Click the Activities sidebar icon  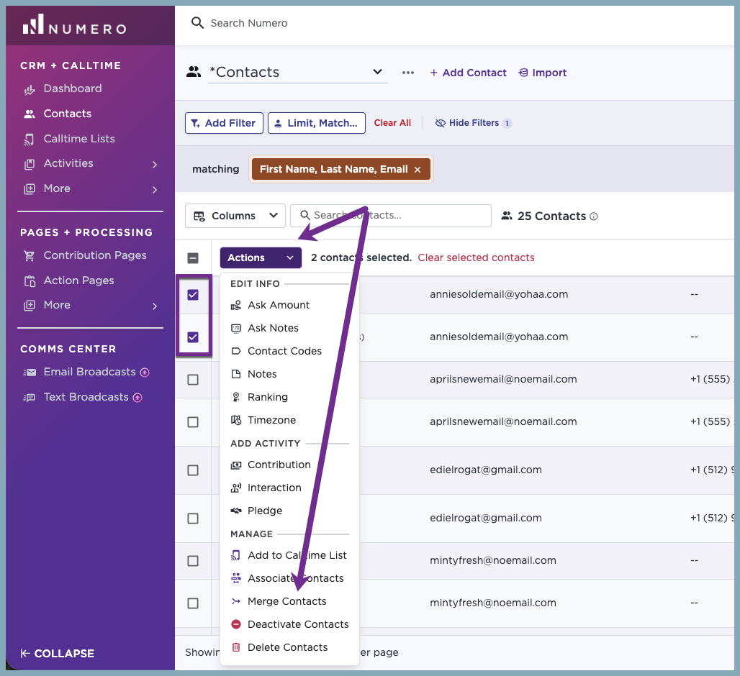[30, 163]
